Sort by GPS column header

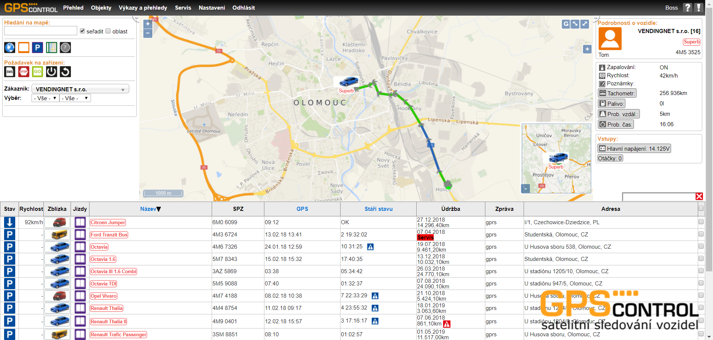302,209
